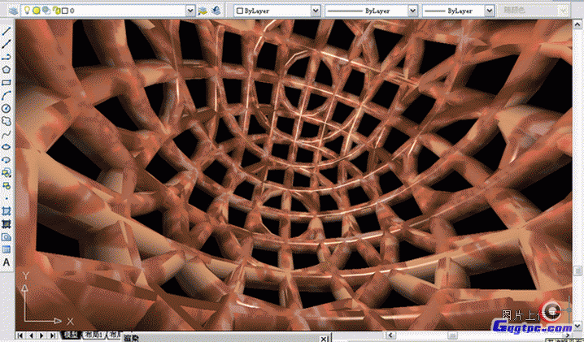Viewport: 584px width, 342px height.
Task: Close the bottom panel with X
Action: pos(325,338)
